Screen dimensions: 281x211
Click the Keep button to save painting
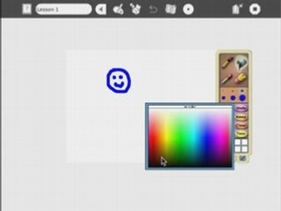pos(241,117)
